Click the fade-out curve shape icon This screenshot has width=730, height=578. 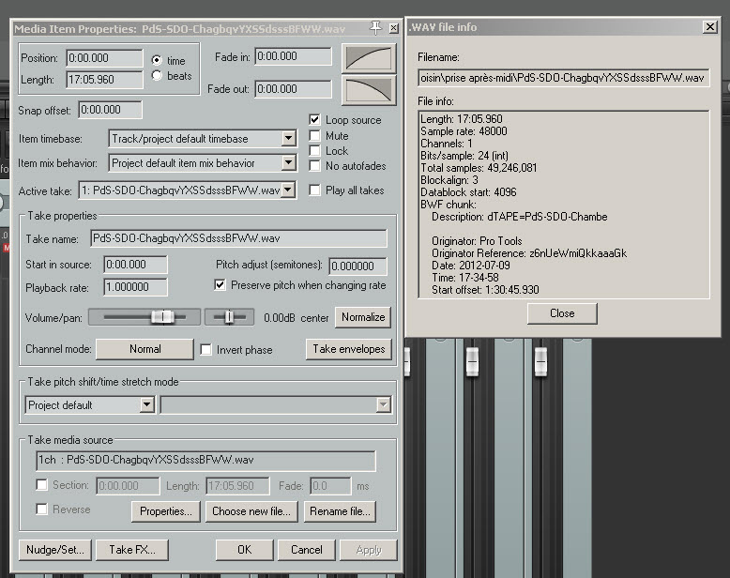click(x=369, y=91)
